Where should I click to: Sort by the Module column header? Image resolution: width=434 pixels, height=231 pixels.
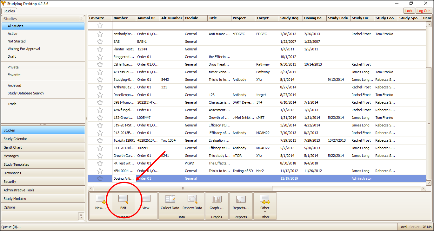coord(196,18)
